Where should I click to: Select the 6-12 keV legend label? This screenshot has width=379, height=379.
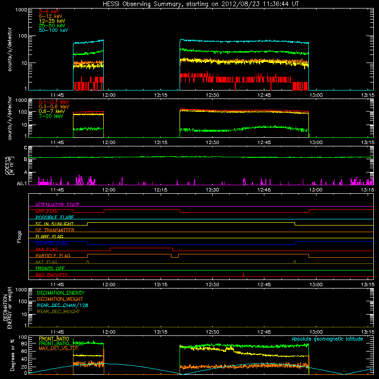click(51, 16)
